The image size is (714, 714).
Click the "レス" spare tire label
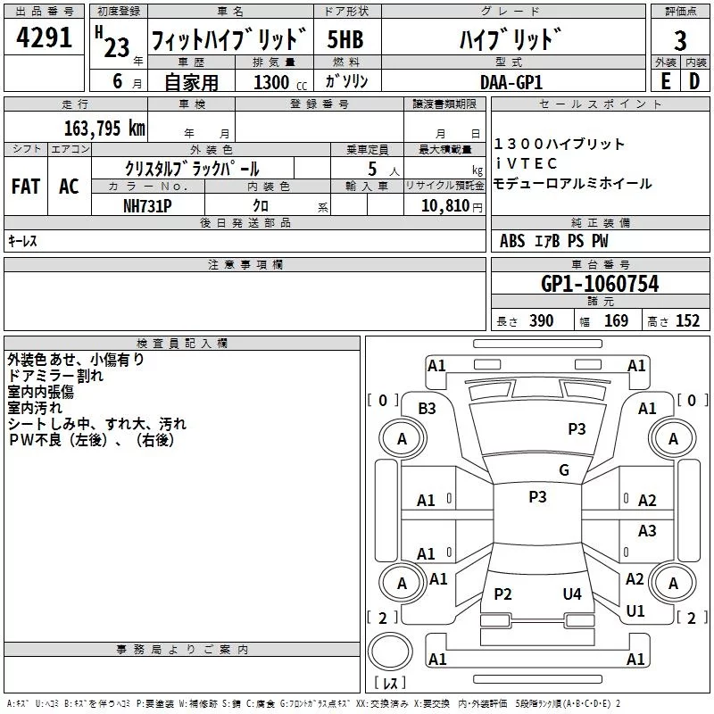[390, 683]
